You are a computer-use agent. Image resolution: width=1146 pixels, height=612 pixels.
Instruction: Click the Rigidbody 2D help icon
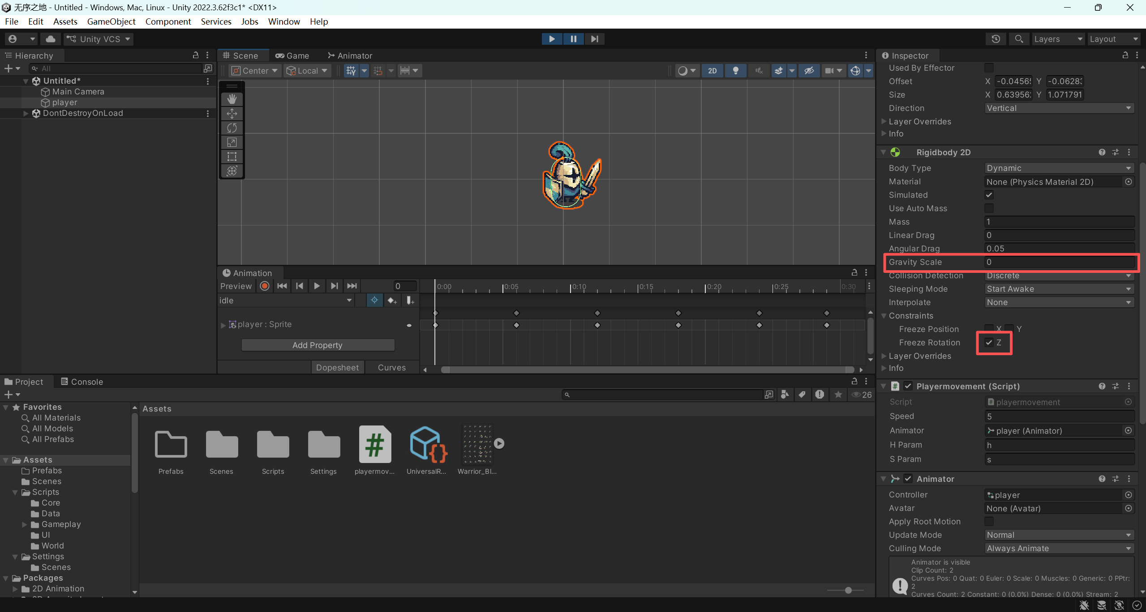[1102, 152]
